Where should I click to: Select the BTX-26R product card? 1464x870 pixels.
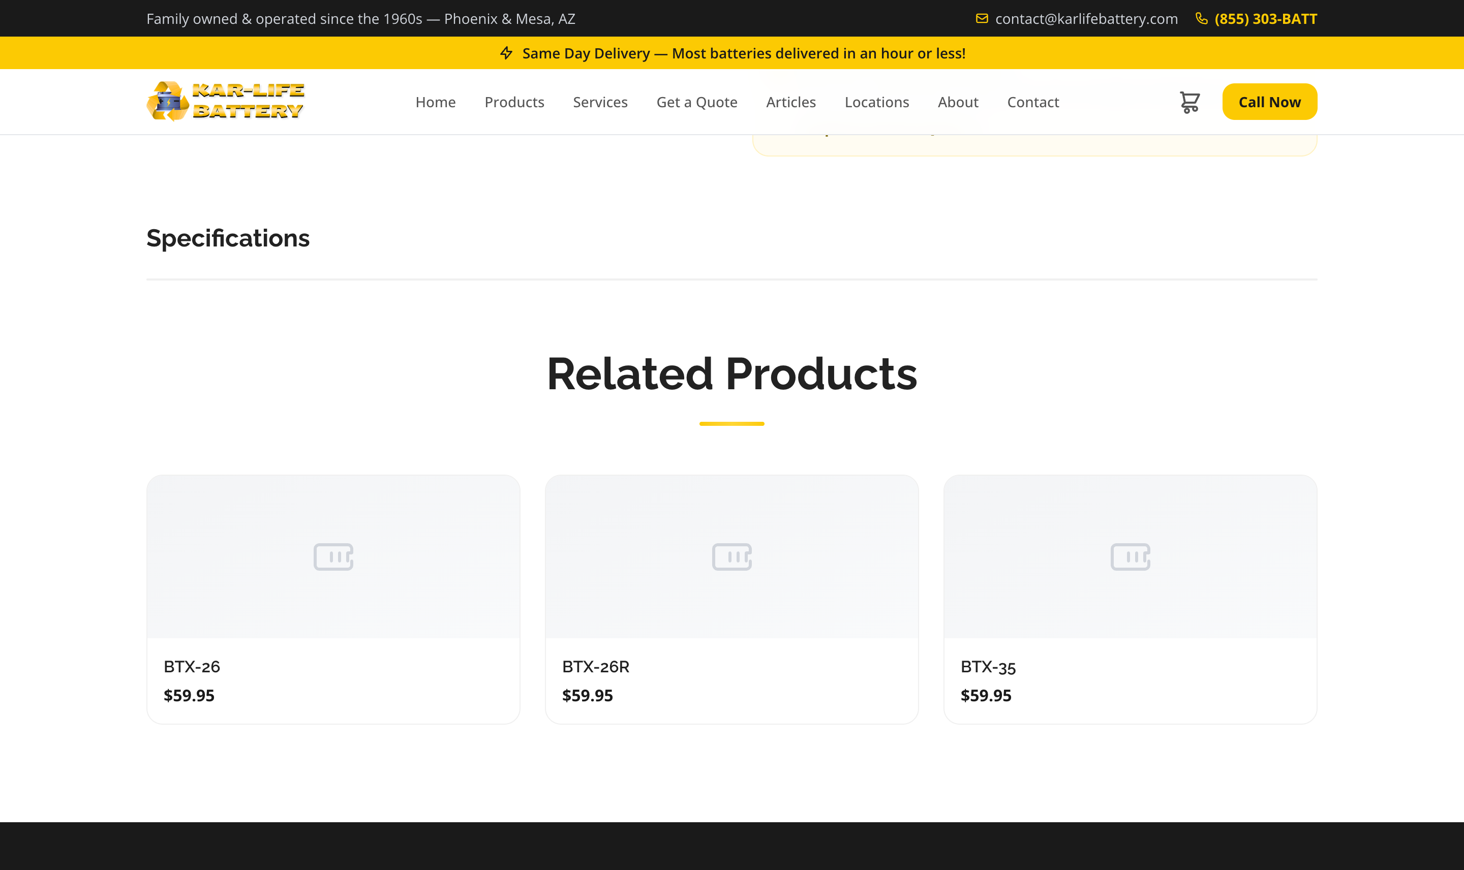731,598
